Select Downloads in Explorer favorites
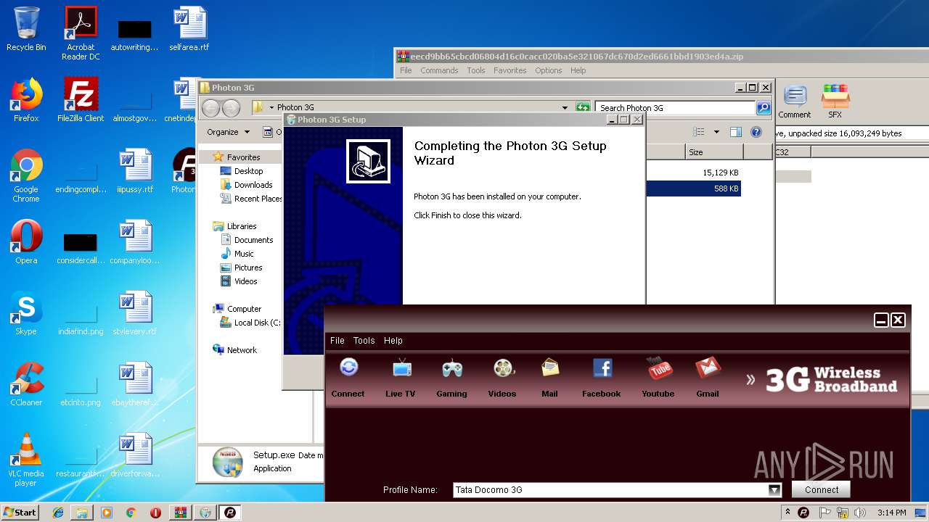Screen dimensions: 929x522 coord(253,185)
